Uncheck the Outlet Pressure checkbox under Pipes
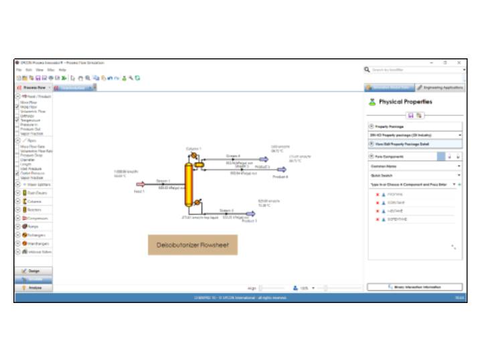Image resolution: width=482 pixels, height=362 pixels. coord(17,174)
